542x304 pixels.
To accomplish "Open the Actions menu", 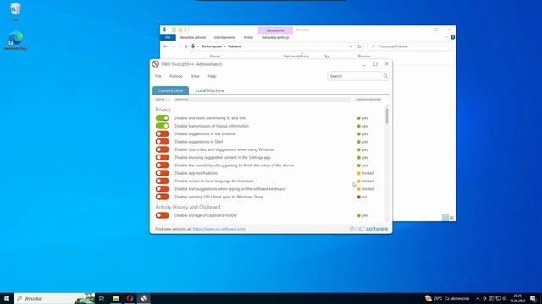I will (176, 76).
